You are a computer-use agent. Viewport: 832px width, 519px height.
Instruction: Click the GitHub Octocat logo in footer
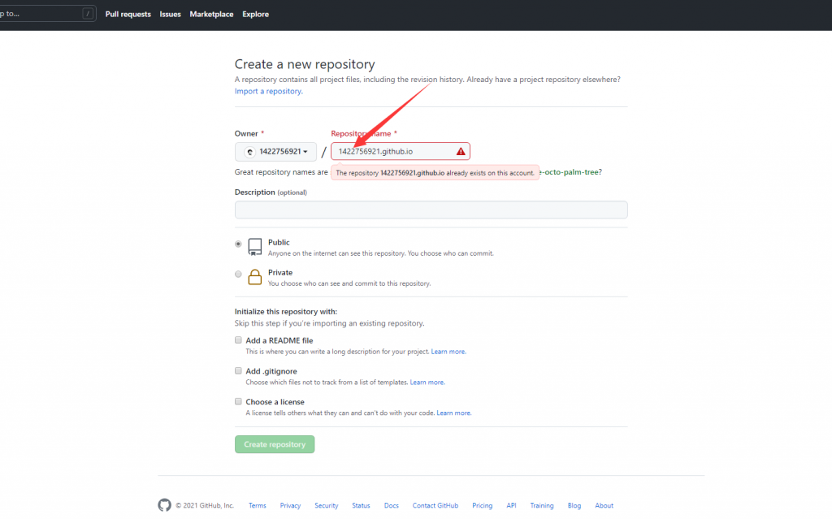164,505
